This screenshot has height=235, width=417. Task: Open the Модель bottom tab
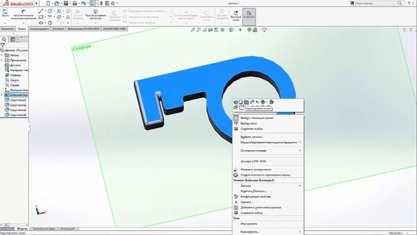click(x=22, y=229)
